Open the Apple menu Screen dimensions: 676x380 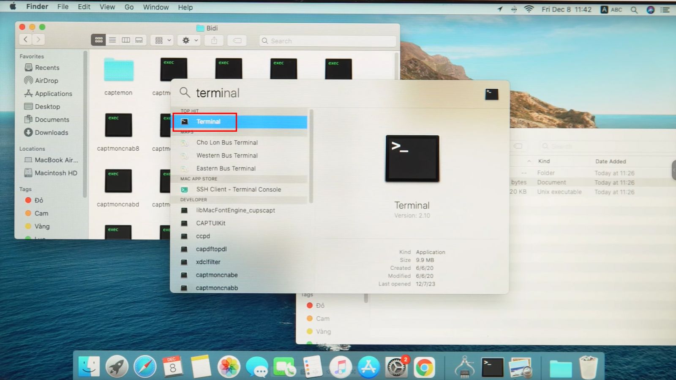tap(13, 7)
